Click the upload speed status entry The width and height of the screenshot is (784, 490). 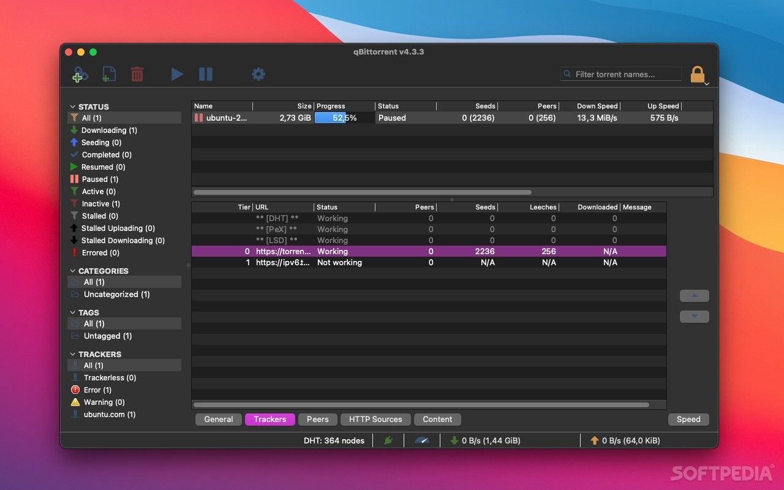pyautogui.click(x=625, y=440)
